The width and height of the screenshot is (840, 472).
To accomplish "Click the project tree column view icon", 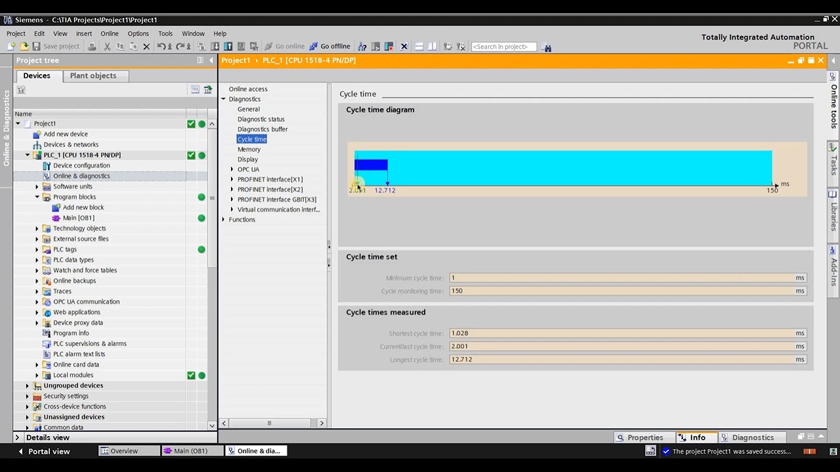I will [x=195, y=90].
